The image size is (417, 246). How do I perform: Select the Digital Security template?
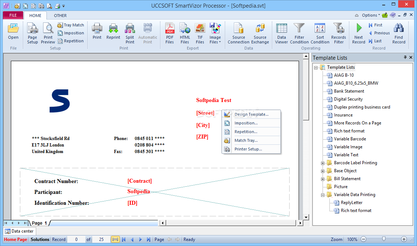pos(348,99)
